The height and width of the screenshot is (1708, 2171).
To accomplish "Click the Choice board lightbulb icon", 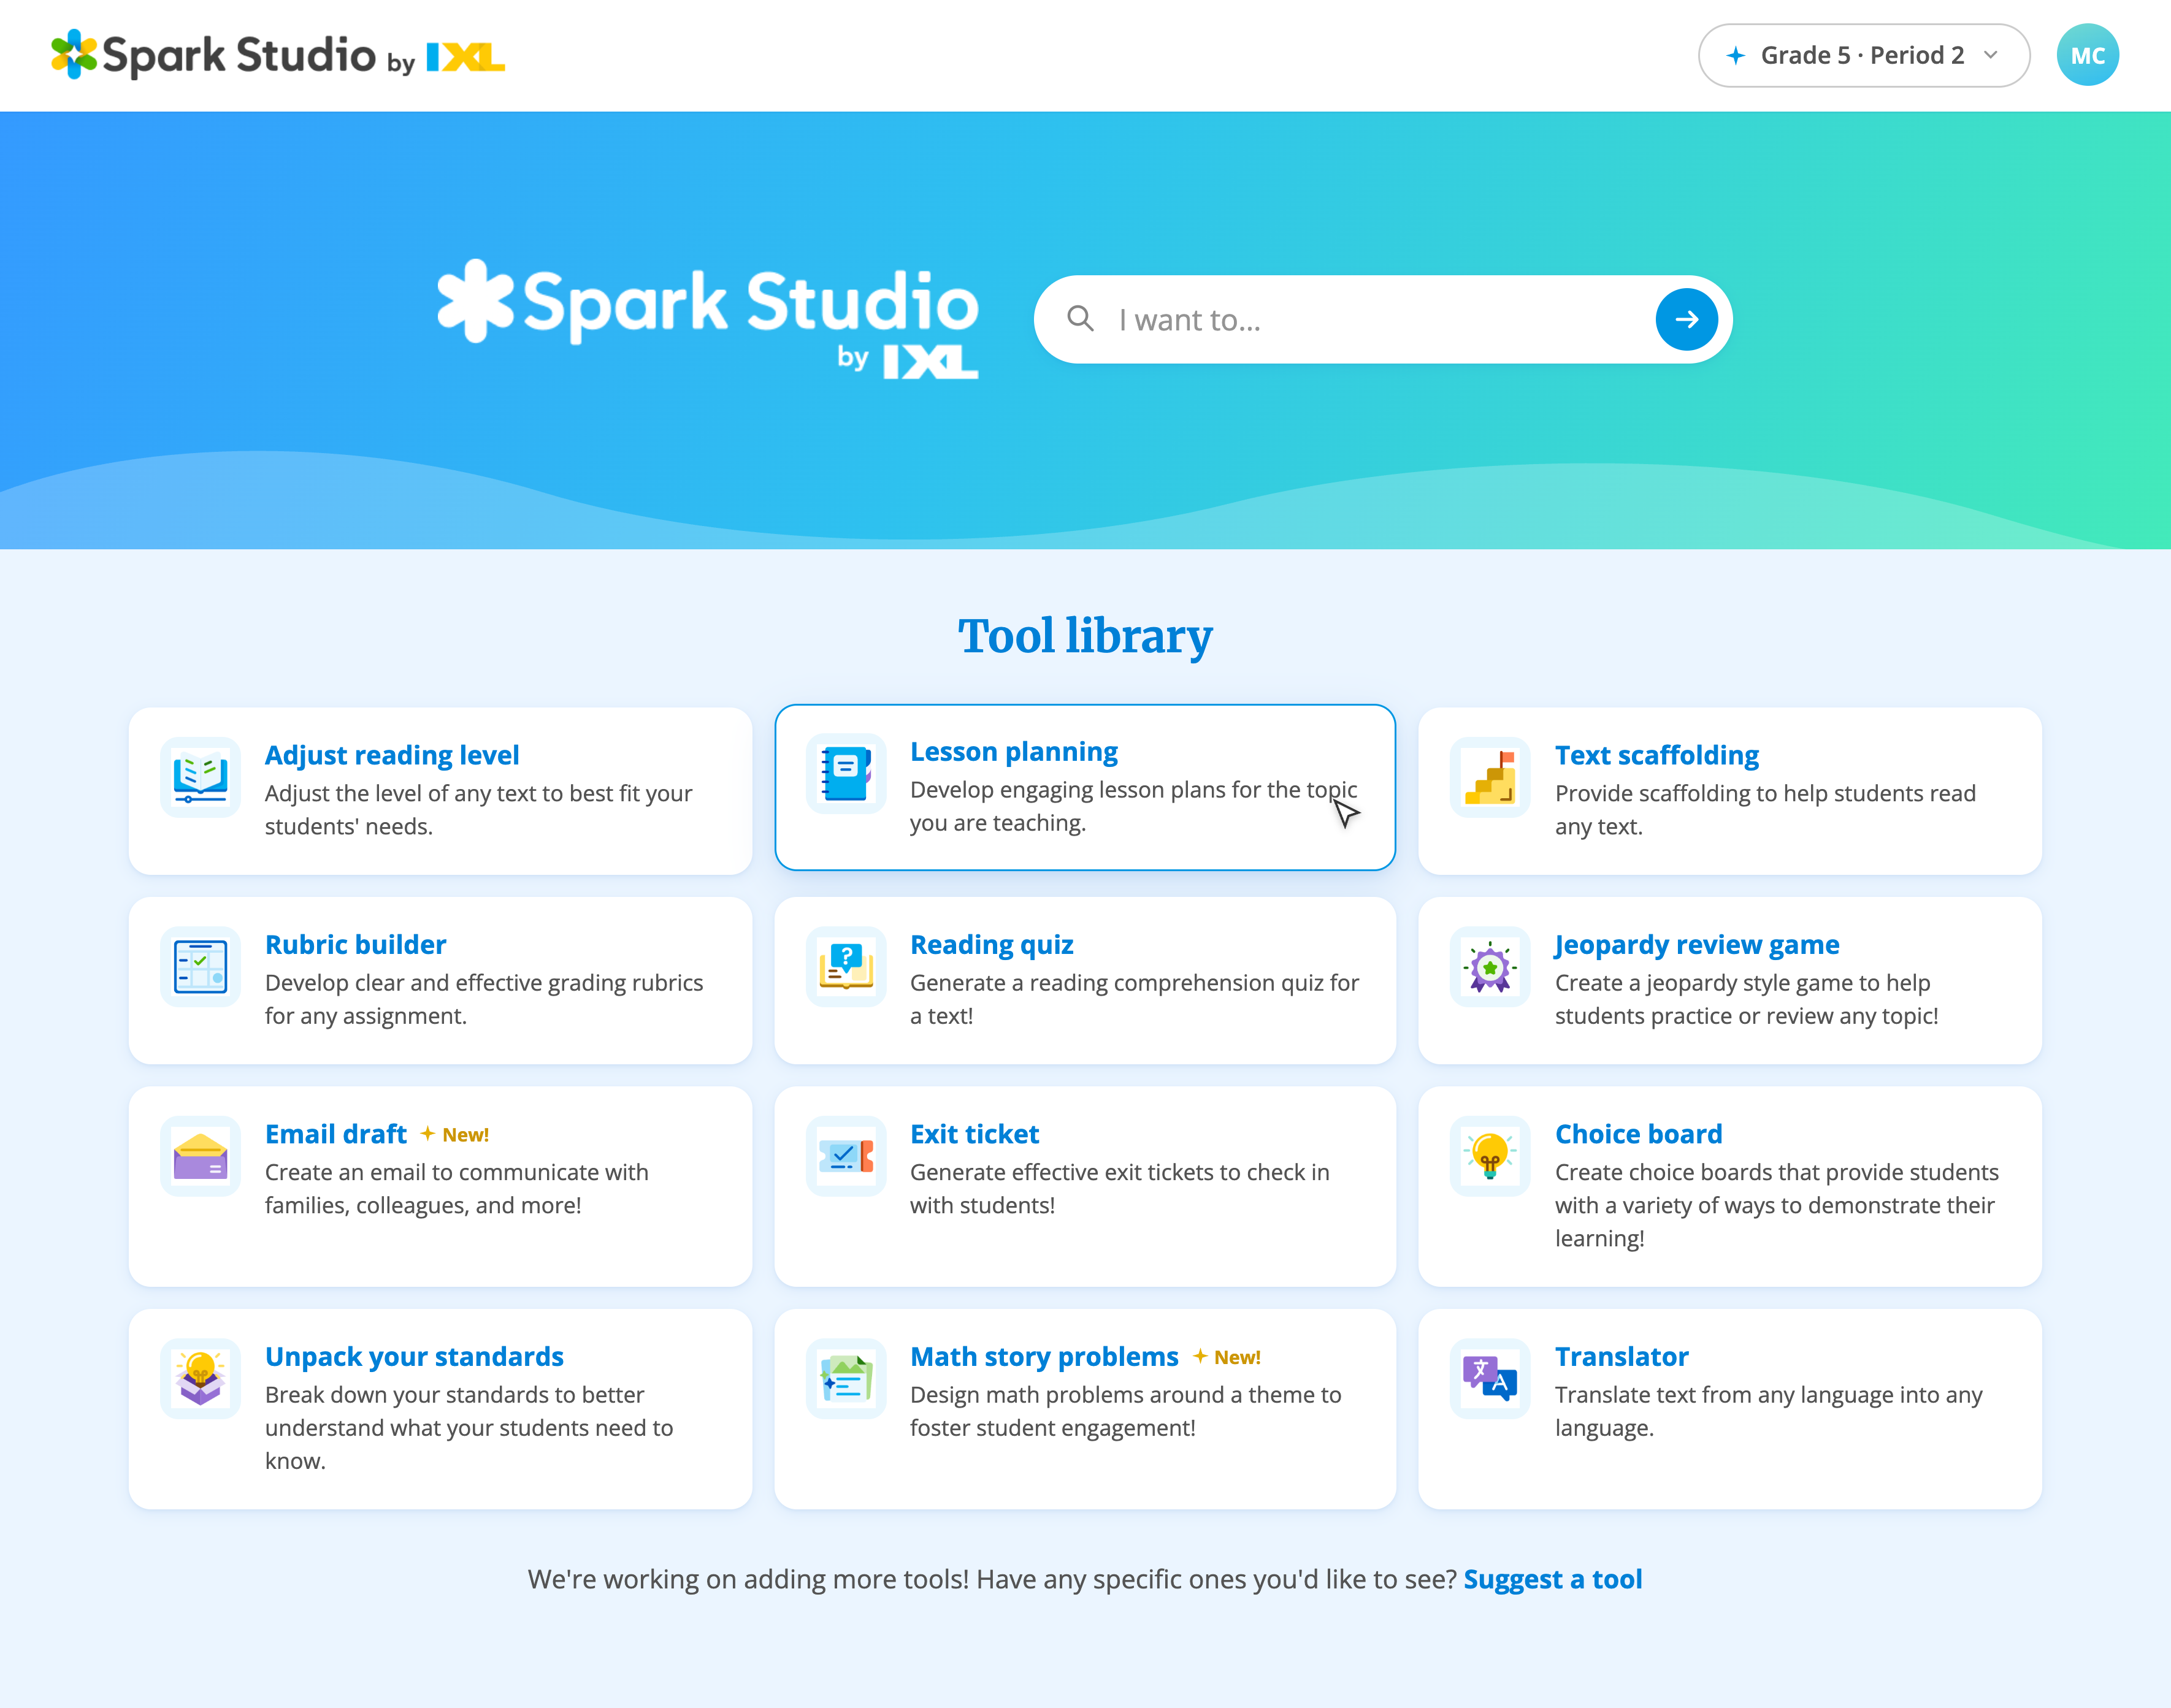I will pos(1490,1156).
